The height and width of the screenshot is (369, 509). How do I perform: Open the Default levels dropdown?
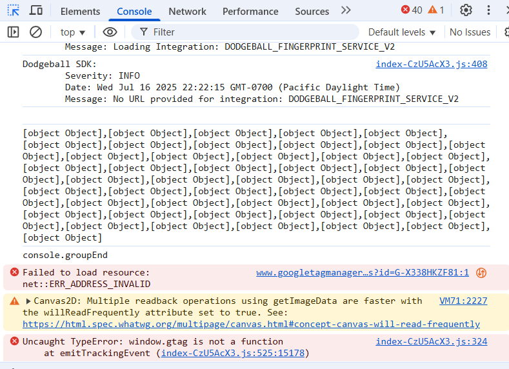(x=401, y=32)
